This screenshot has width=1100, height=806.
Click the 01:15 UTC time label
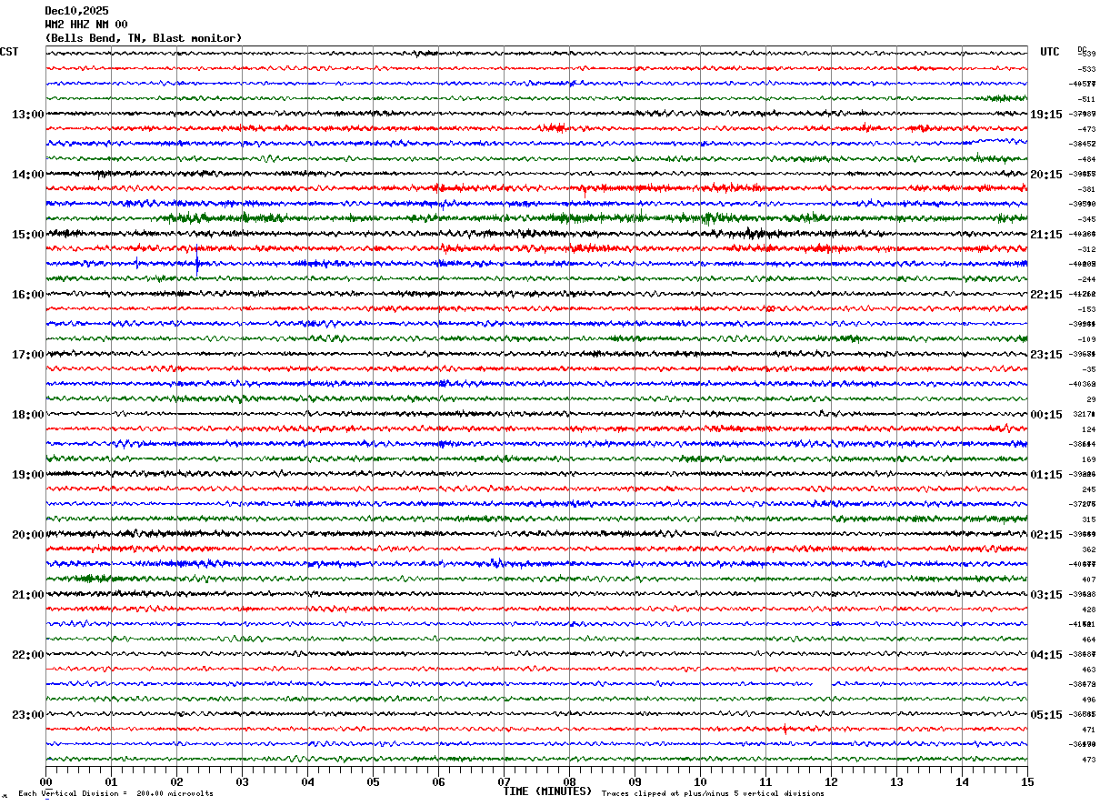(1046, 475)
